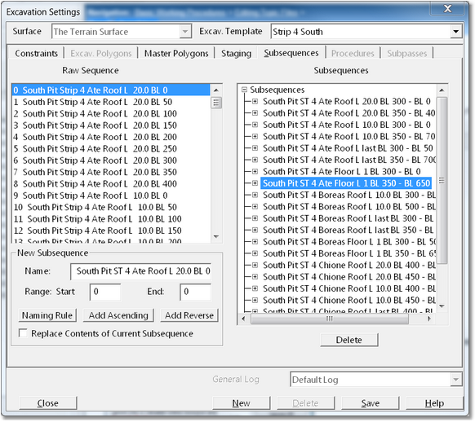Click the Raw Sequence list down scroll arrow
This screenshot has height=422, width=475.
click(x=216, y=237)
